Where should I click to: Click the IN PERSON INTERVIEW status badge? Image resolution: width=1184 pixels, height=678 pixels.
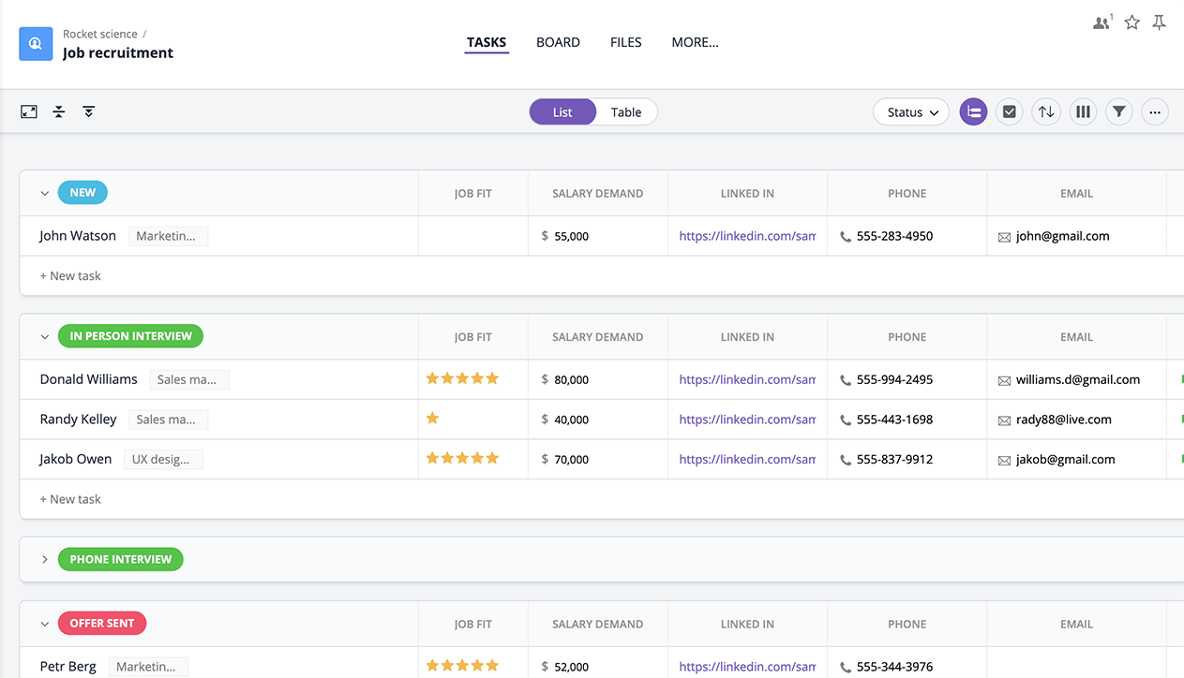130,336
